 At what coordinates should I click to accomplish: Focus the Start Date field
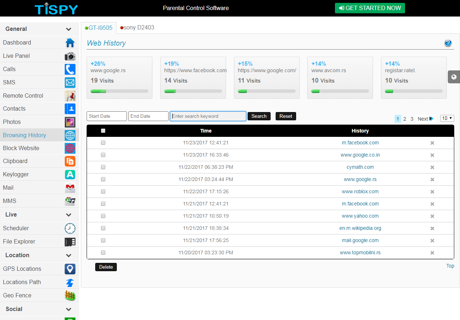[107, 116]
